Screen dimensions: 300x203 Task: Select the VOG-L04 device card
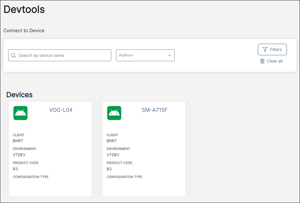50,149
